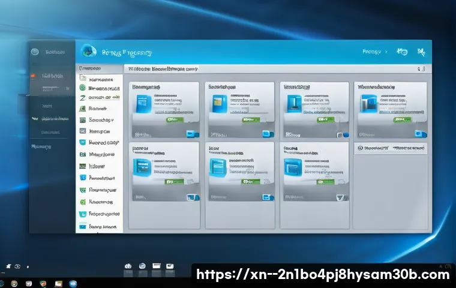Click the green circular icon in the list's second row

pyautogui.click(x=83, y=88)
